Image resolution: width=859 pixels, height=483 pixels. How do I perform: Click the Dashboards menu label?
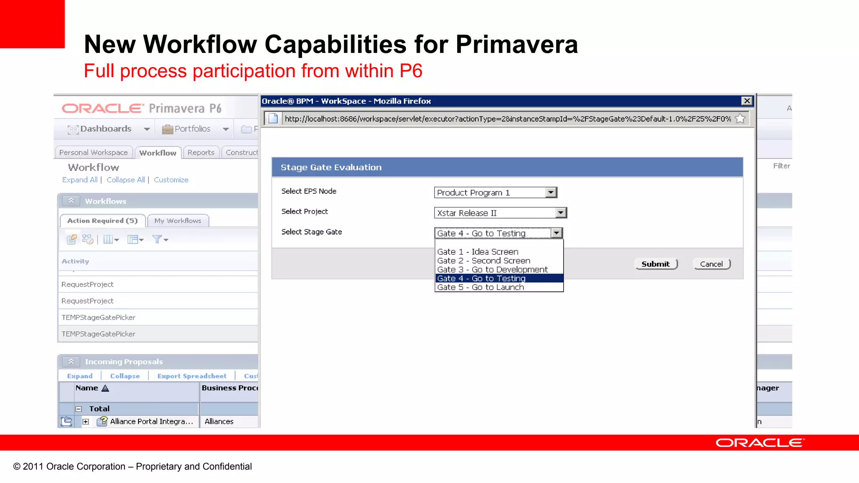[106, 129]
